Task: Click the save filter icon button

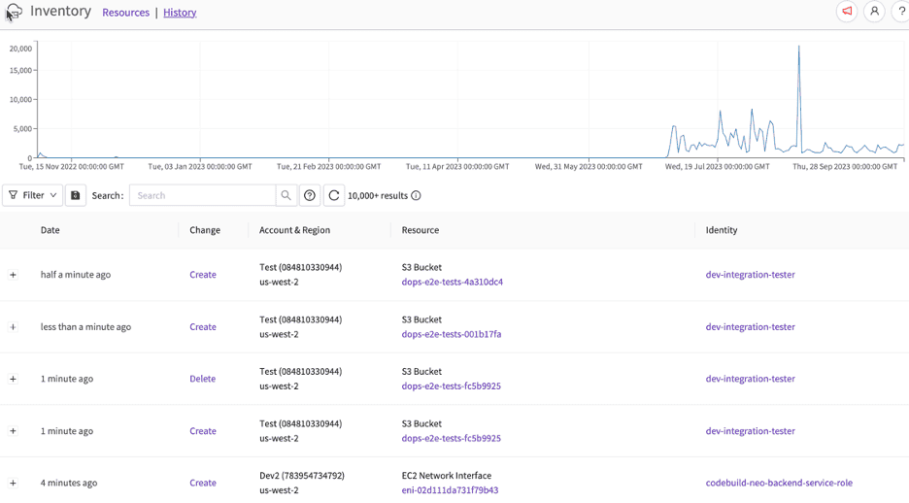Action: point(76,195)
